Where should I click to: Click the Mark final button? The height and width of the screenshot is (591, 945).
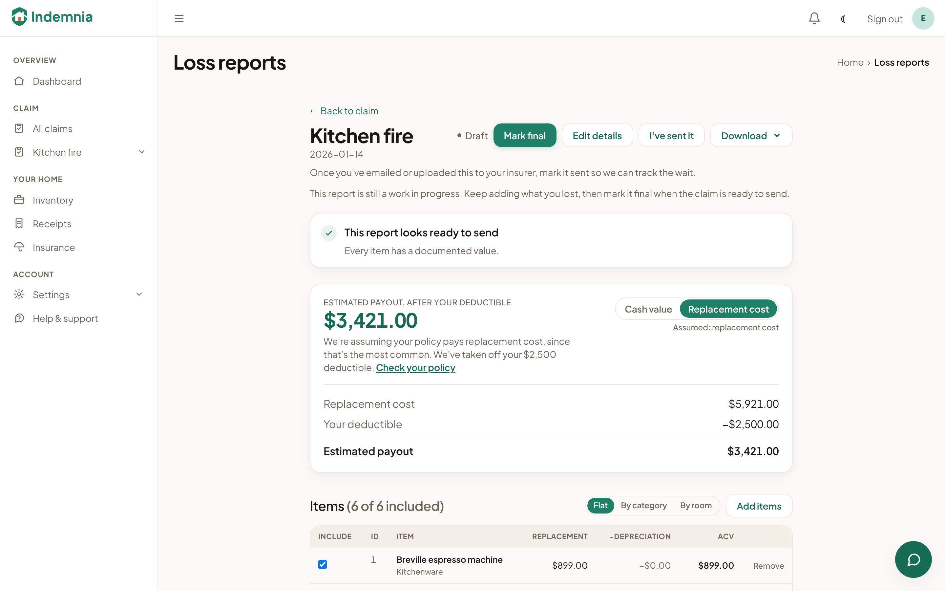pos(524,136)
